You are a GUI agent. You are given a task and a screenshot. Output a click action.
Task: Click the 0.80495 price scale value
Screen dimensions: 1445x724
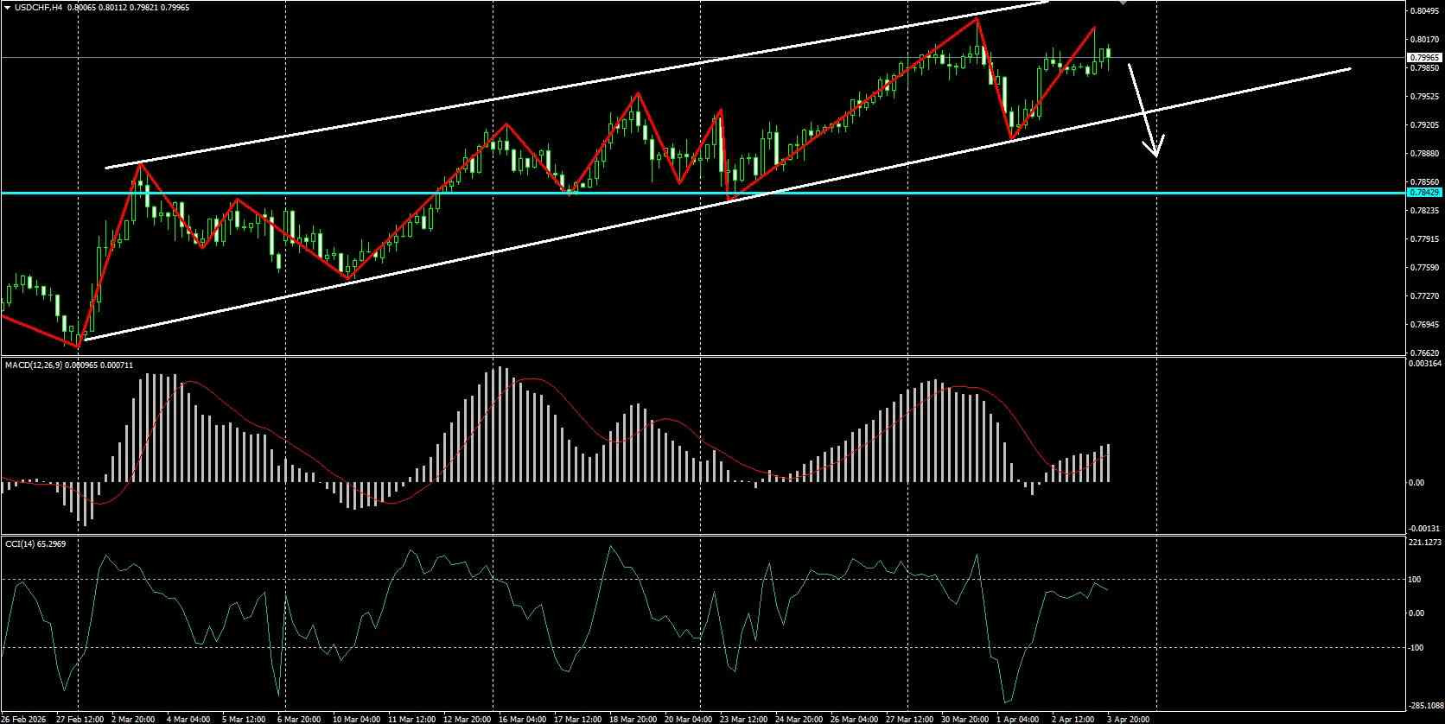pos(1423,10)
